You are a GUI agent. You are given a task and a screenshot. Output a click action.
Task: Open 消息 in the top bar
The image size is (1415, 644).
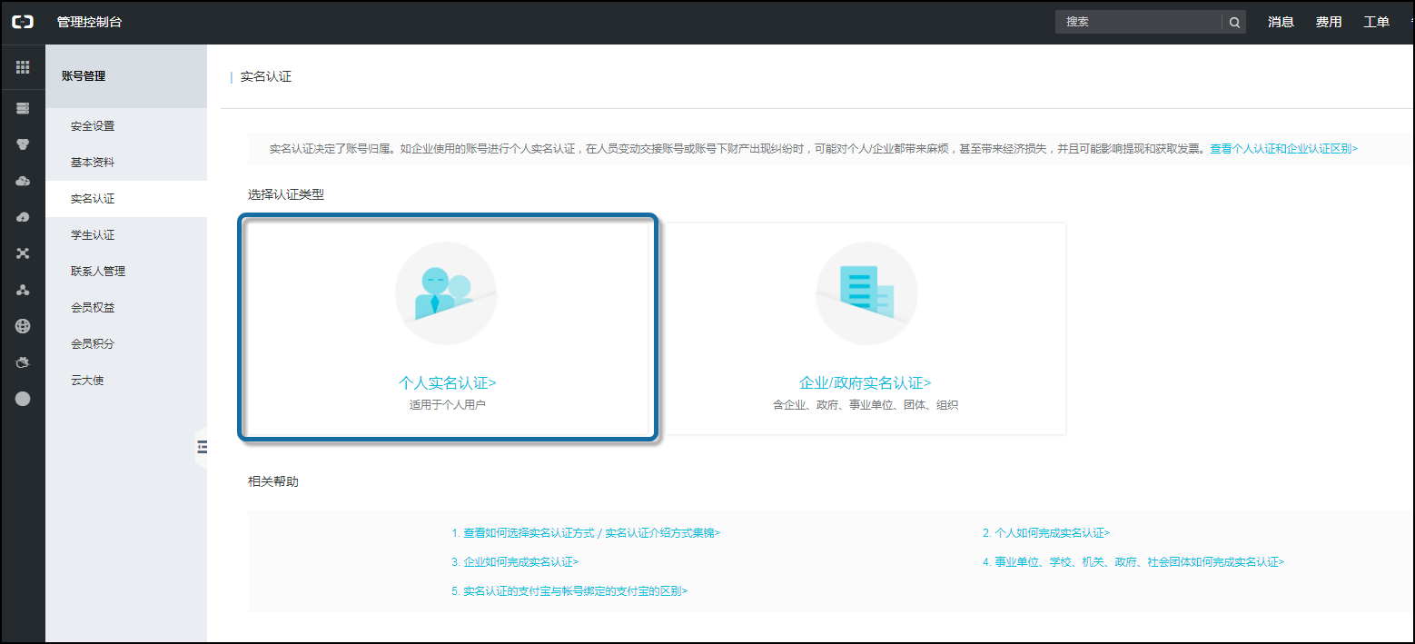(x=1281, y=22)
